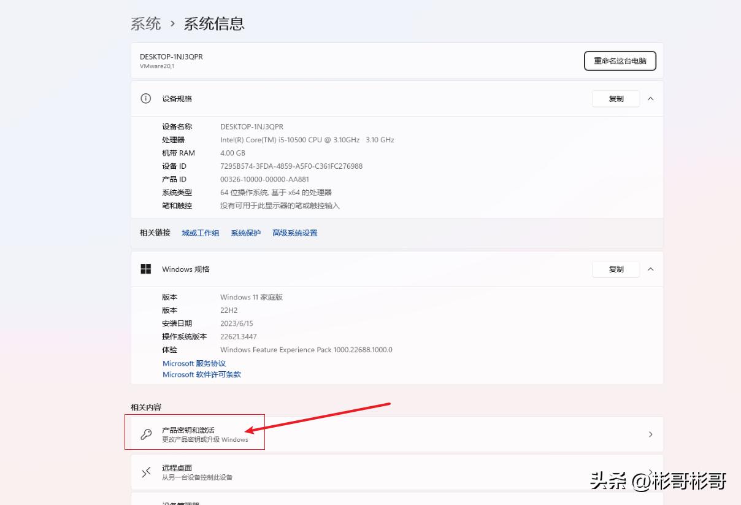Click the 从另一台设备控制此设备 subtitle
The image size is (741, 505).
pyautogui.click(x=197, y=477)
